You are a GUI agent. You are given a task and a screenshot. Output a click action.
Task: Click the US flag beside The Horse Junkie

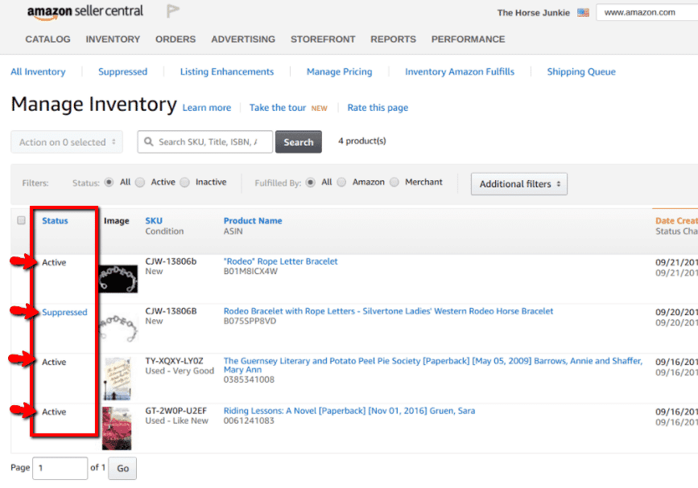(x=583, y=12)
